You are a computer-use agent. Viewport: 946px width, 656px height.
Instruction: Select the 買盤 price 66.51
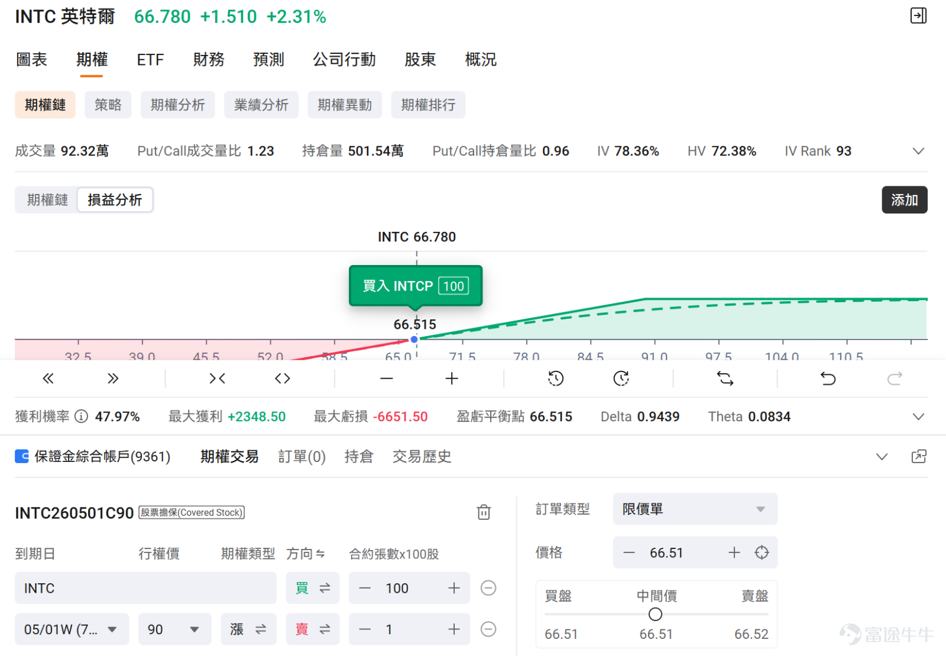click(x=561, y=634)
